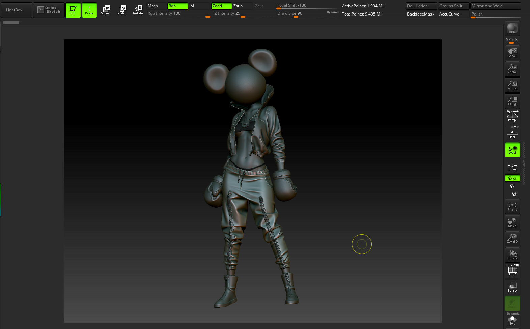Toggle Persp perspective view
This screenshot has height=329, width=530.
512,116
